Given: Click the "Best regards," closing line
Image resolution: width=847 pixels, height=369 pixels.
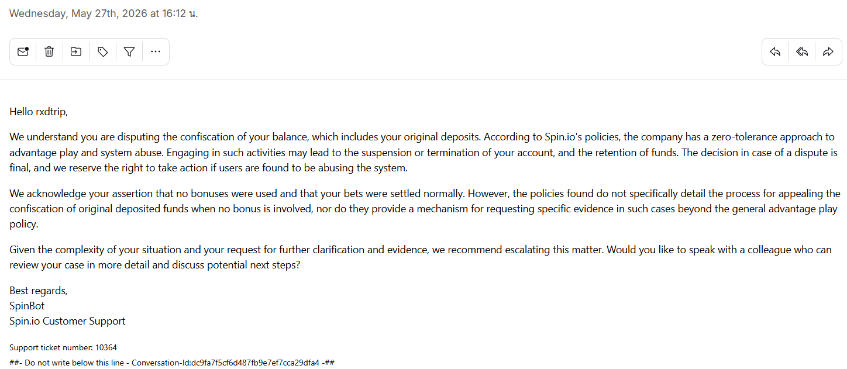Looking at the screenshot, I should tap(39, 291).
